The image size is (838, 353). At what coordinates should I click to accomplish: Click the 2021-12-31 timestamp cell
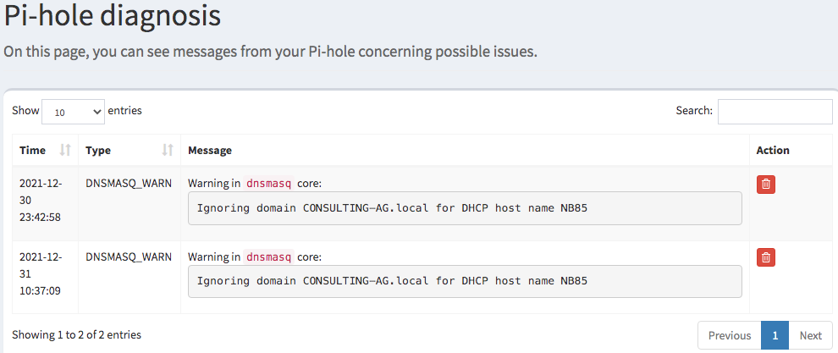click(x=41, y=273)
